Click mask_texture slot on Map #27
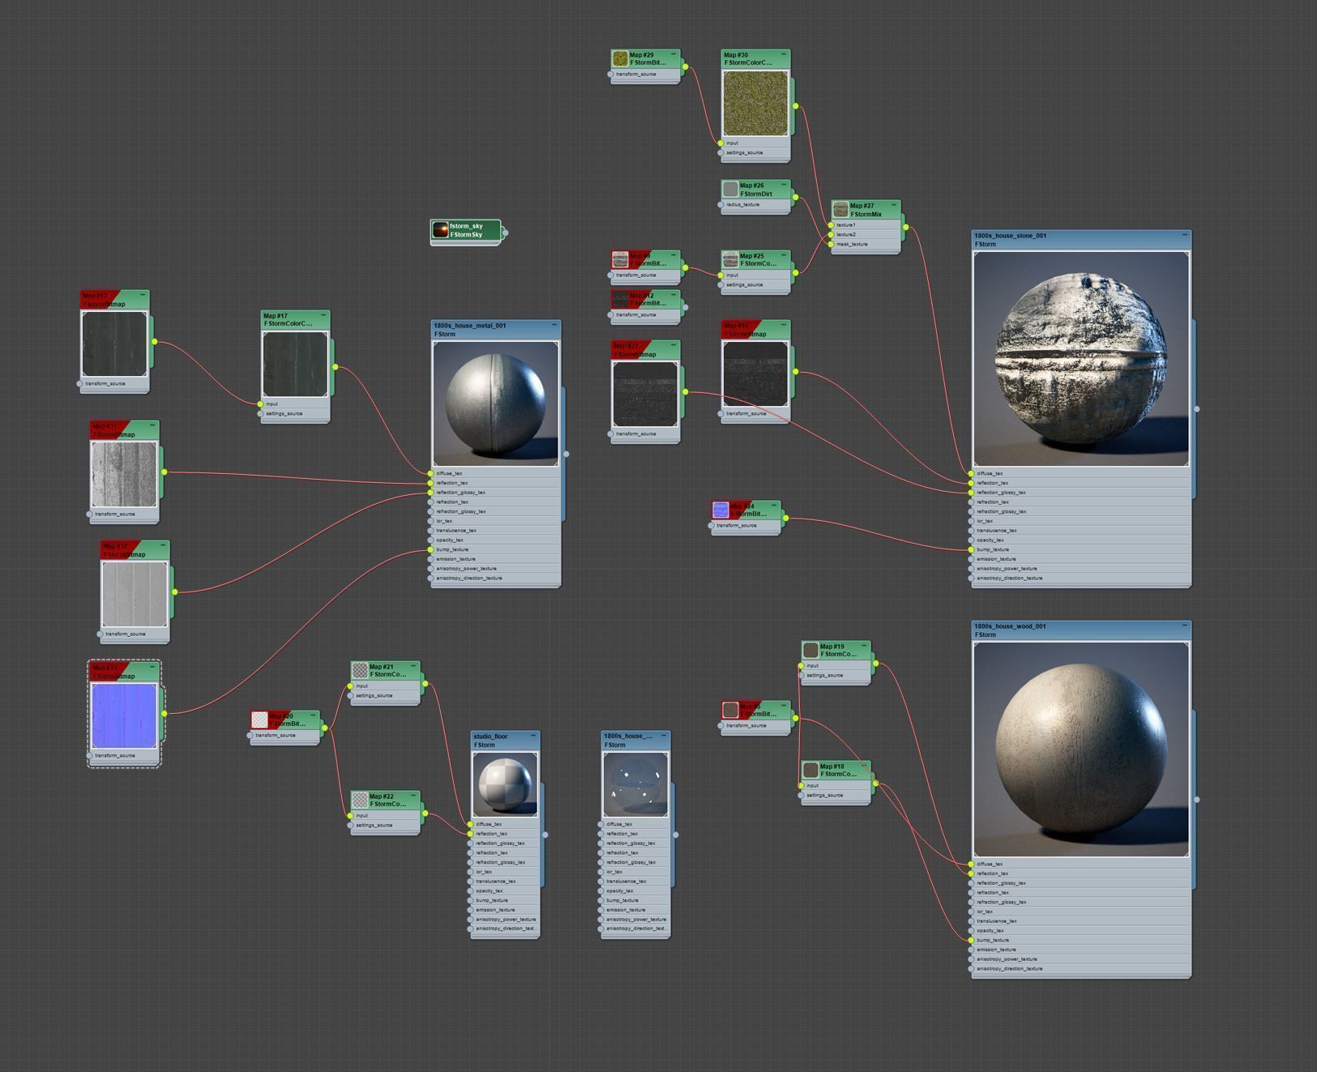 point(866,244)
